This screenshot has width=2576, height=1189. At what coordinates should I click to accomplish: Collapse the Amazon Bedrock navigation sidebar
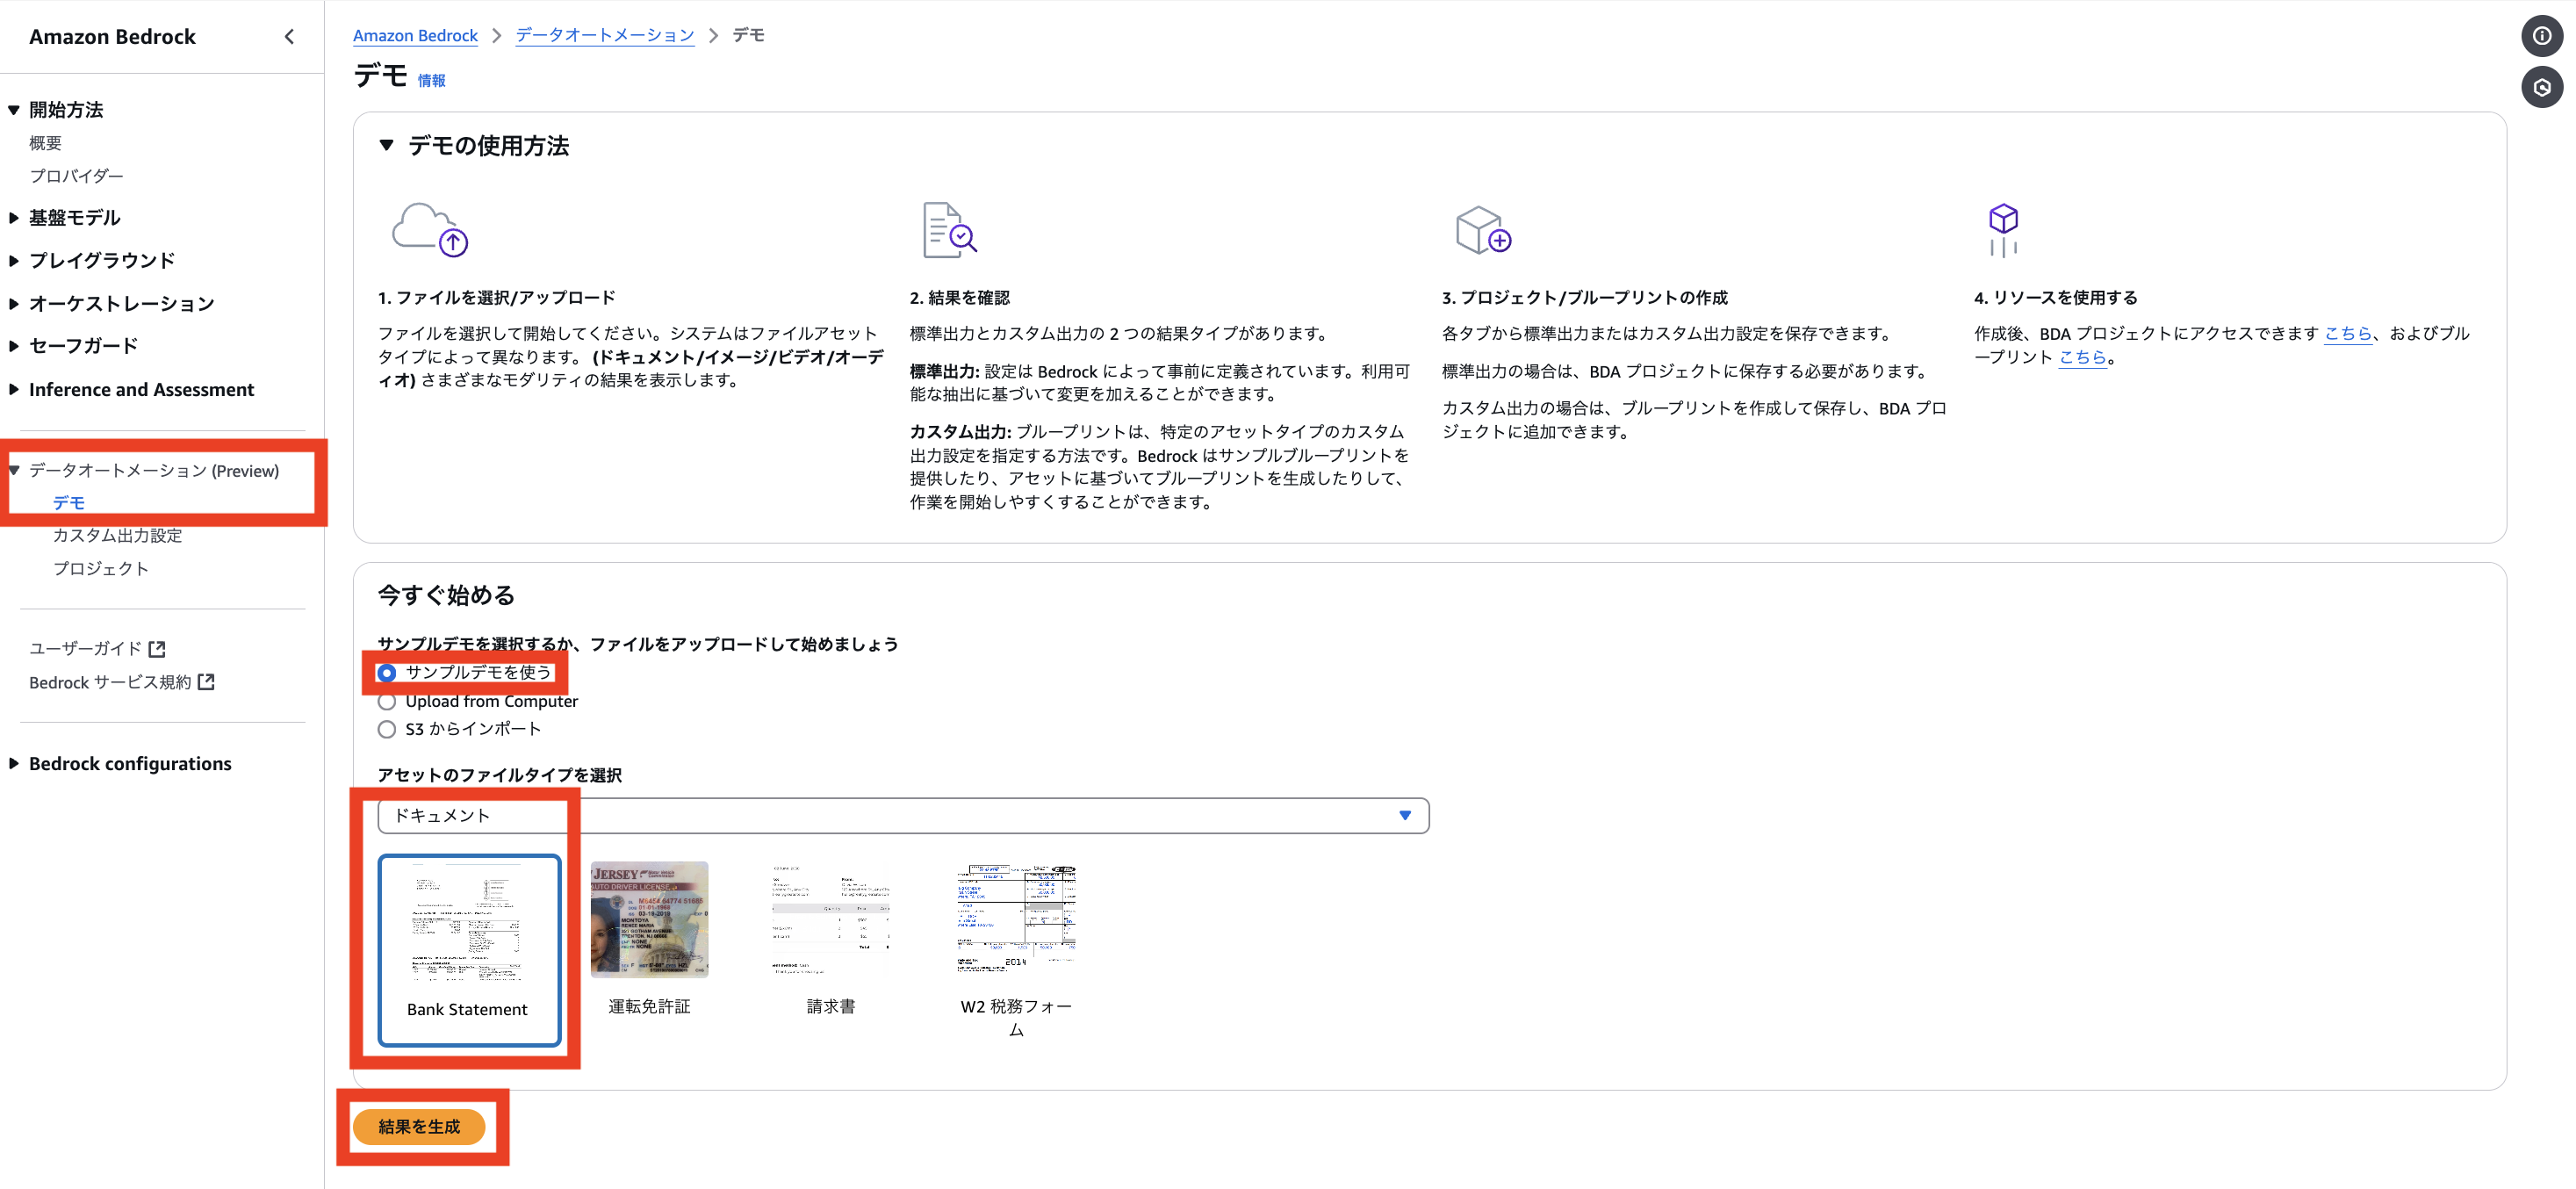[289, 36]
